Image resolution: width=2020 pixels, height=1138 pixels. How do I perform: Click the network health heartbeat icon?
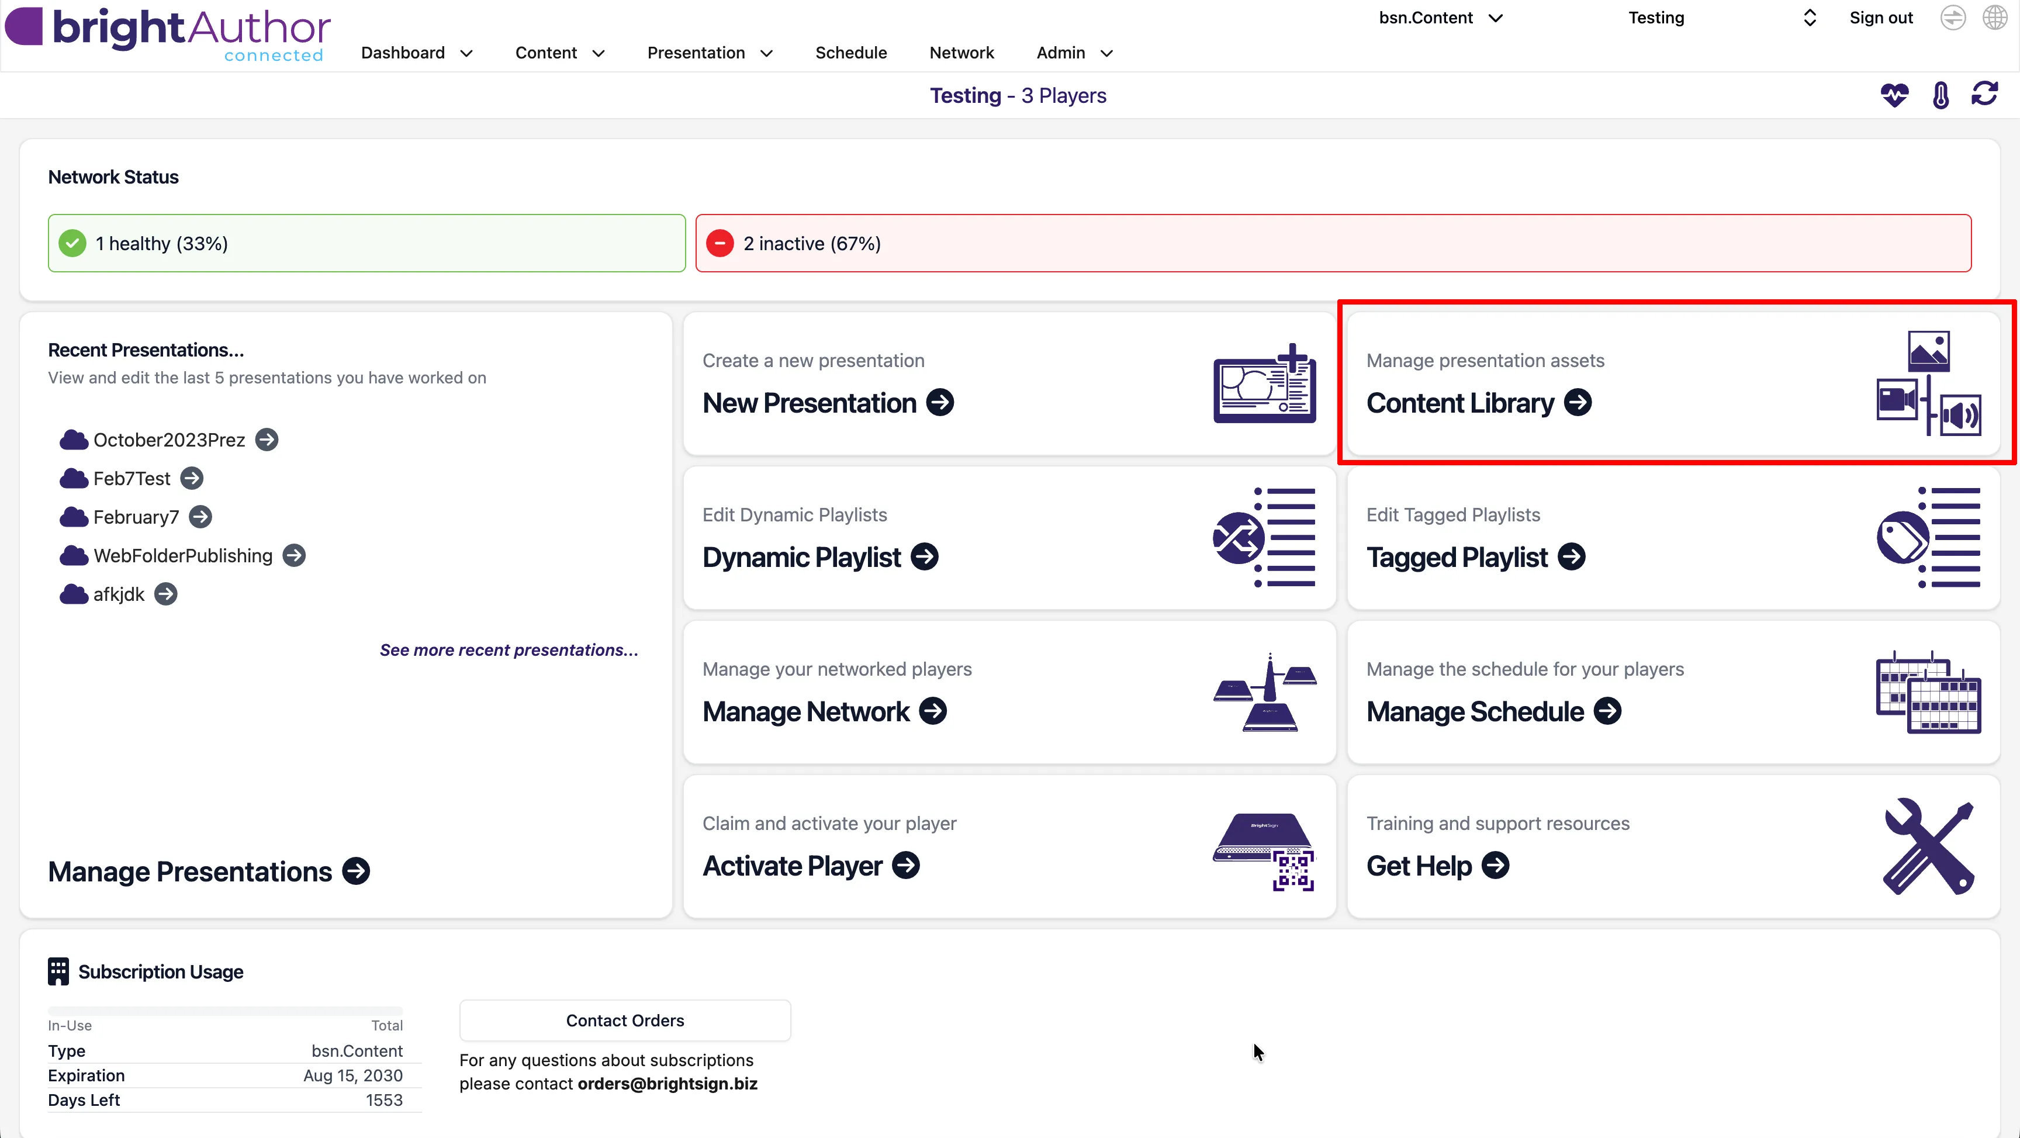tap(1894, 95)
